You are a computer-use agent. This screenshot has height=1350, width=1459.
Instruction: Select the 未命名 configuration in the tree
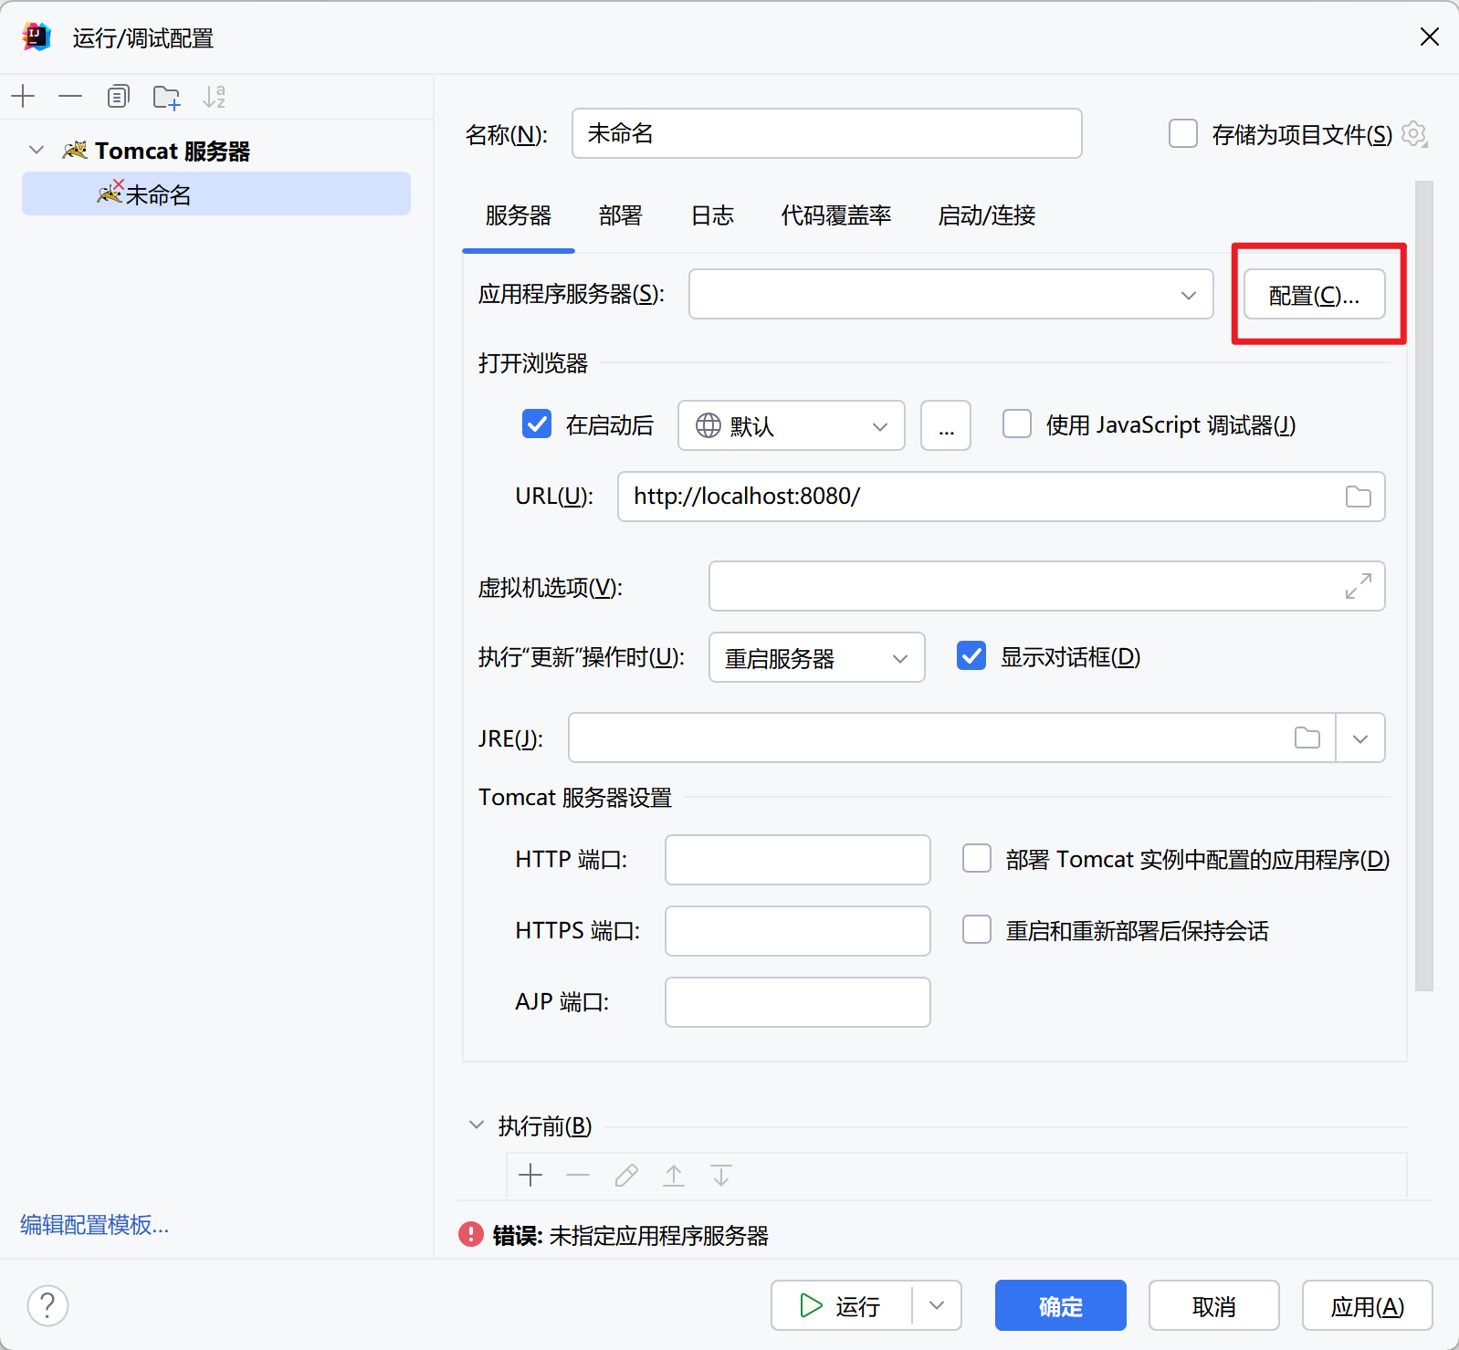(216, 194)
